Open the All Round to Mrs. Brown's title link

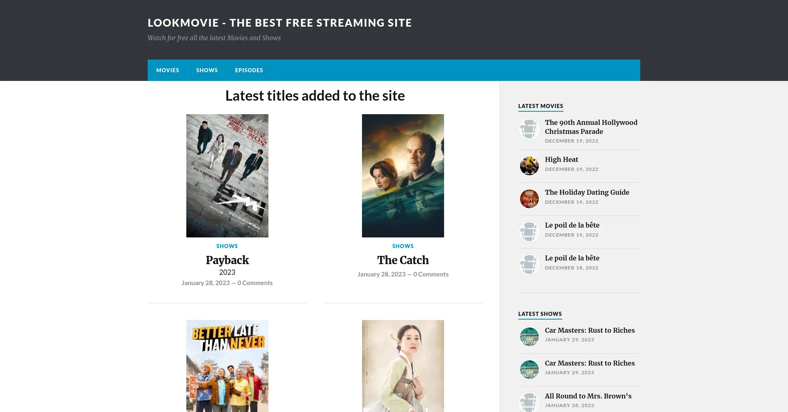pos(588,396)
